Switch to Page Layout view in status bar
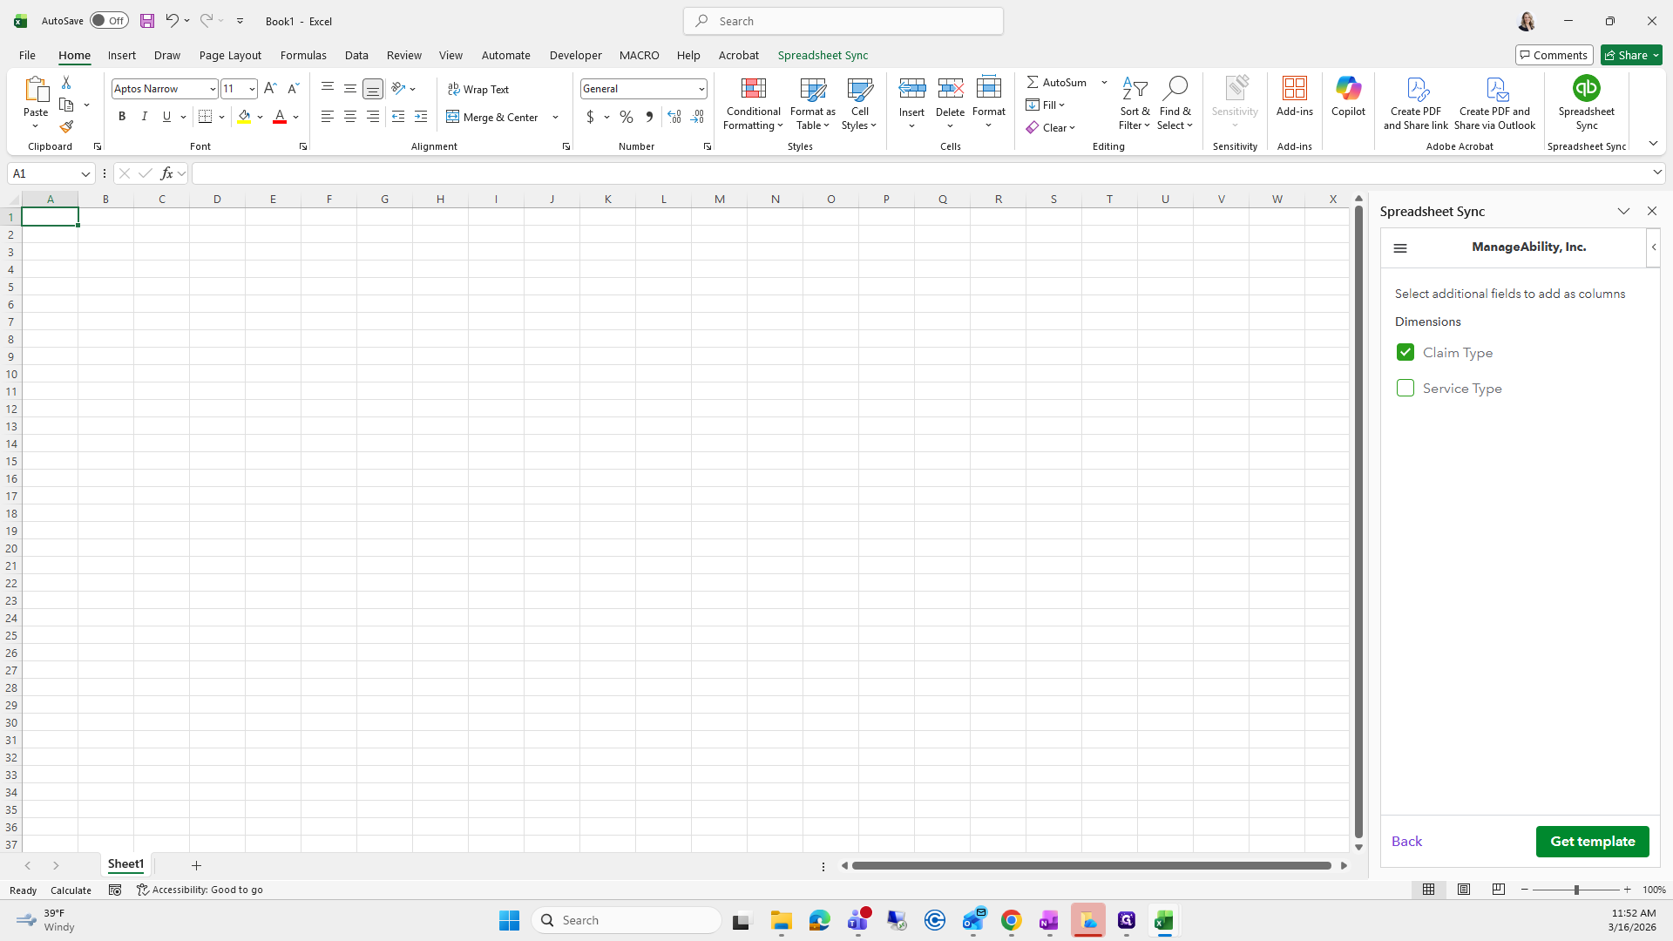Screen dimensions: 1673x941 tap(1464, 890)
